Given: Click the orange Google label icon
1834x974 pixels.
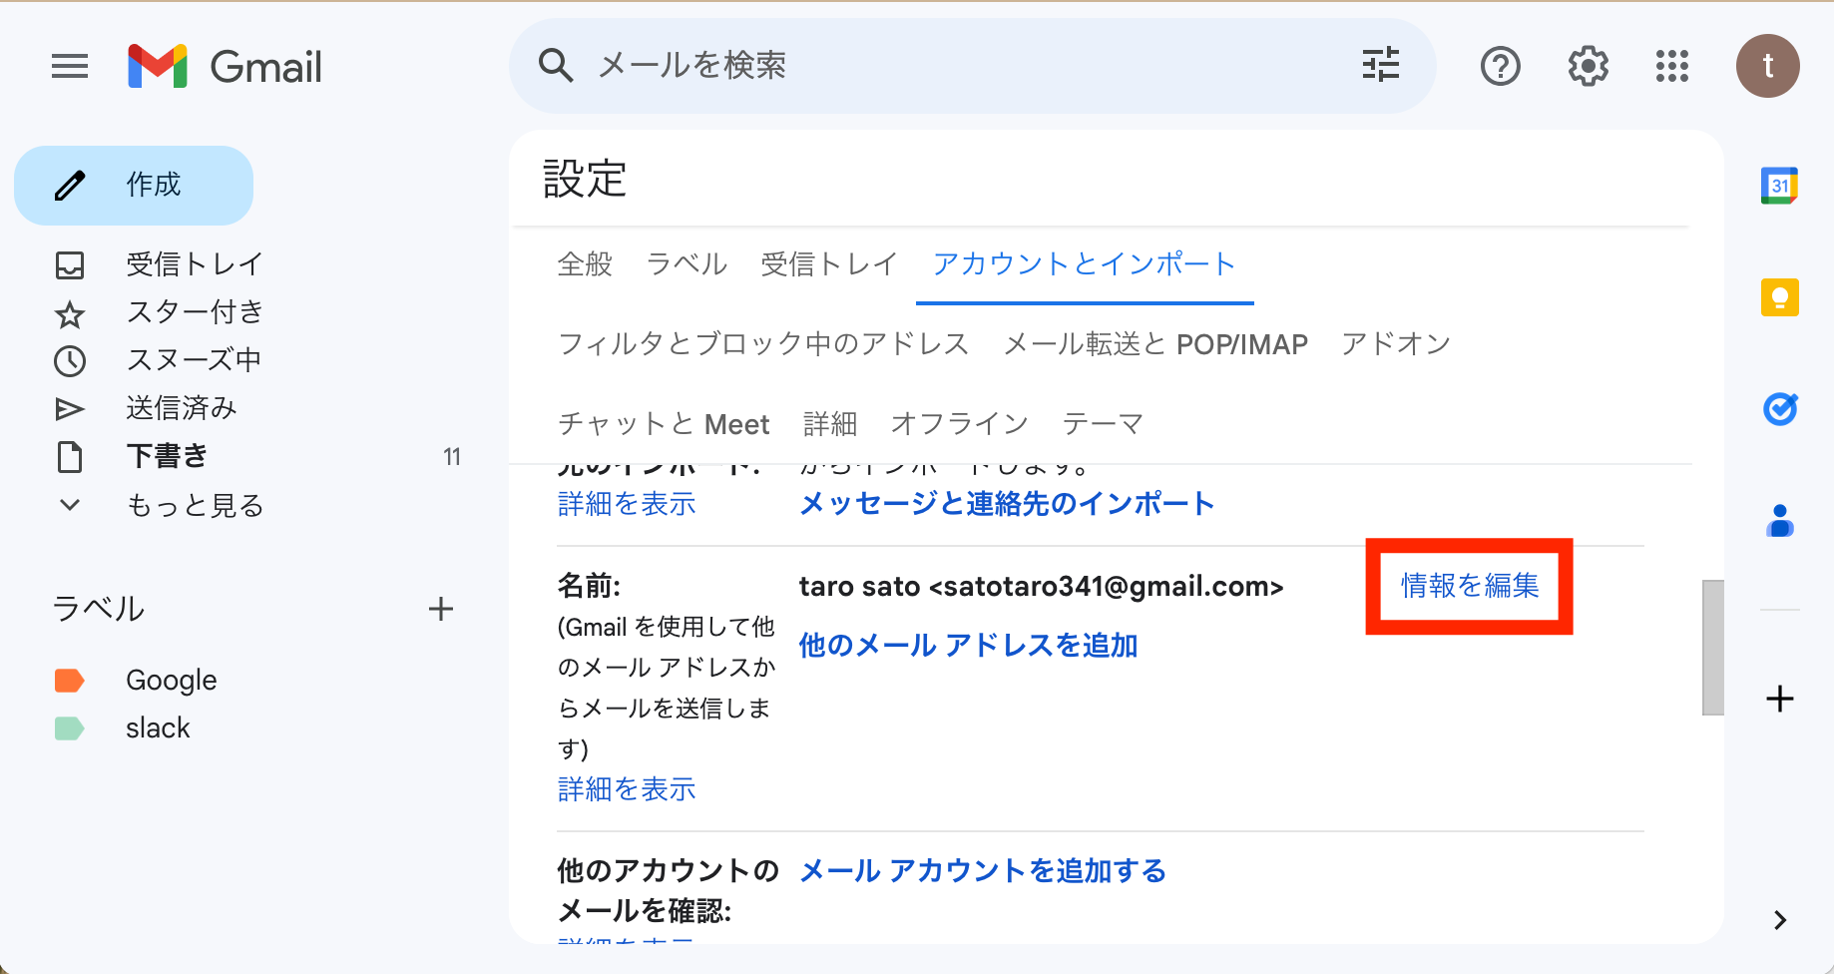Looking at the screenshot, I should [x=69, y=681].
